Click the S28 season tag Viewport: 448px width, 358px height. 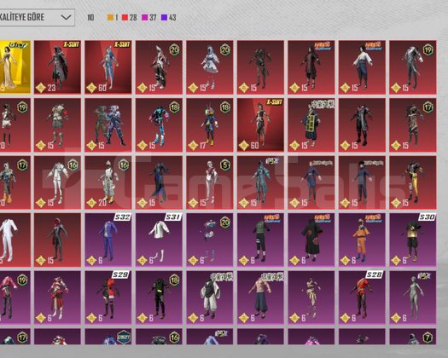(x=375, y=275)
